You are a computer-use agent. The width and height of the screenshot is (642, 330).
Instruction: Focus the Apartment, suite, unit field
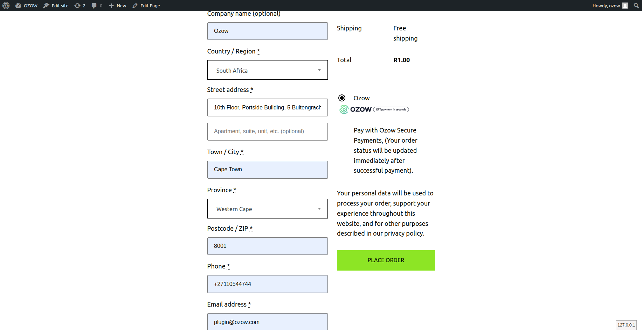click(x=267, y=131)
